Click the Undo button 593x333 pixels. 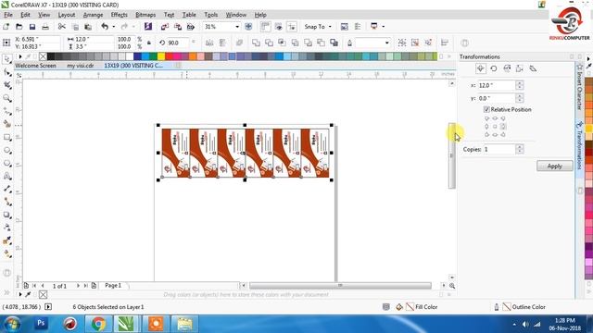105,27
